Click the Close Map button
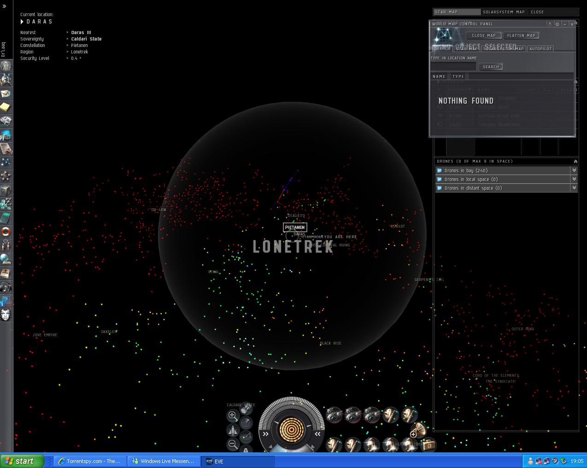 click(484, 35)
